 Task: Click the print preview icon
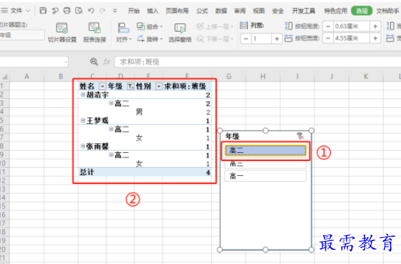click(79, 11)
